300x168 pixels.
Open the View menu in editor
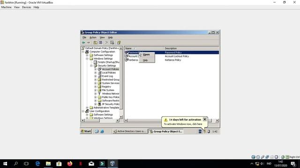(102, 37)
